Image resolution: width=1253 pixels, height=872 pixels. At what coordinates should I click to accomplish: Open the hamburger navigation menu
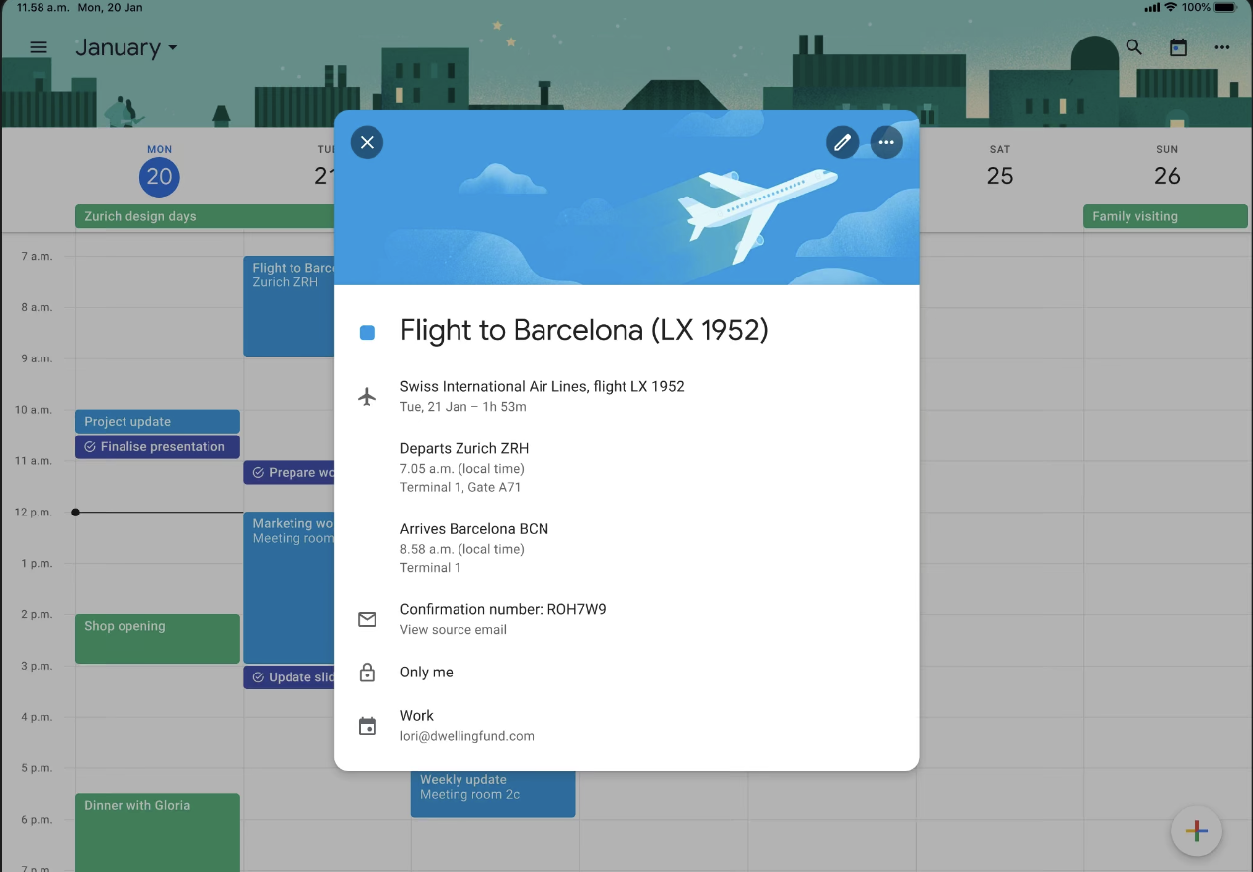(x=39, y=47)
